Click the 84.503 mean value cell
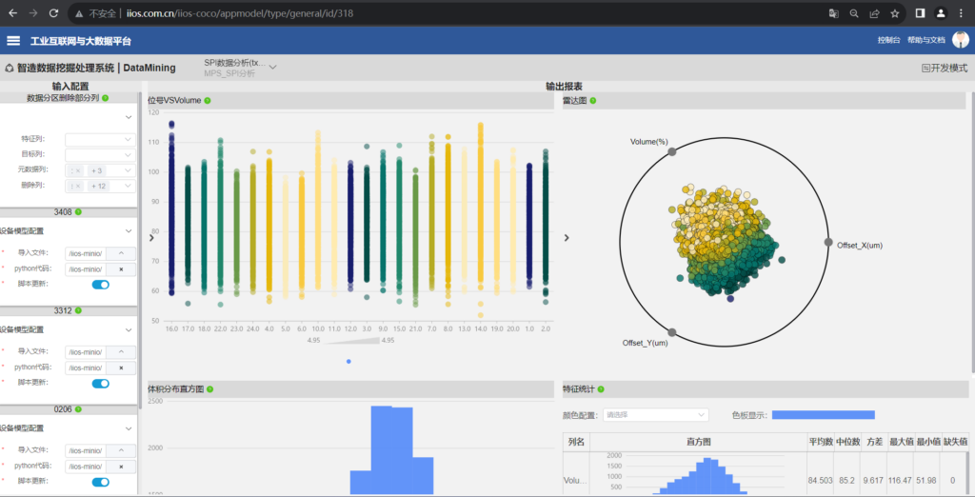Screen dimensions: 975x497 point(820,480)
